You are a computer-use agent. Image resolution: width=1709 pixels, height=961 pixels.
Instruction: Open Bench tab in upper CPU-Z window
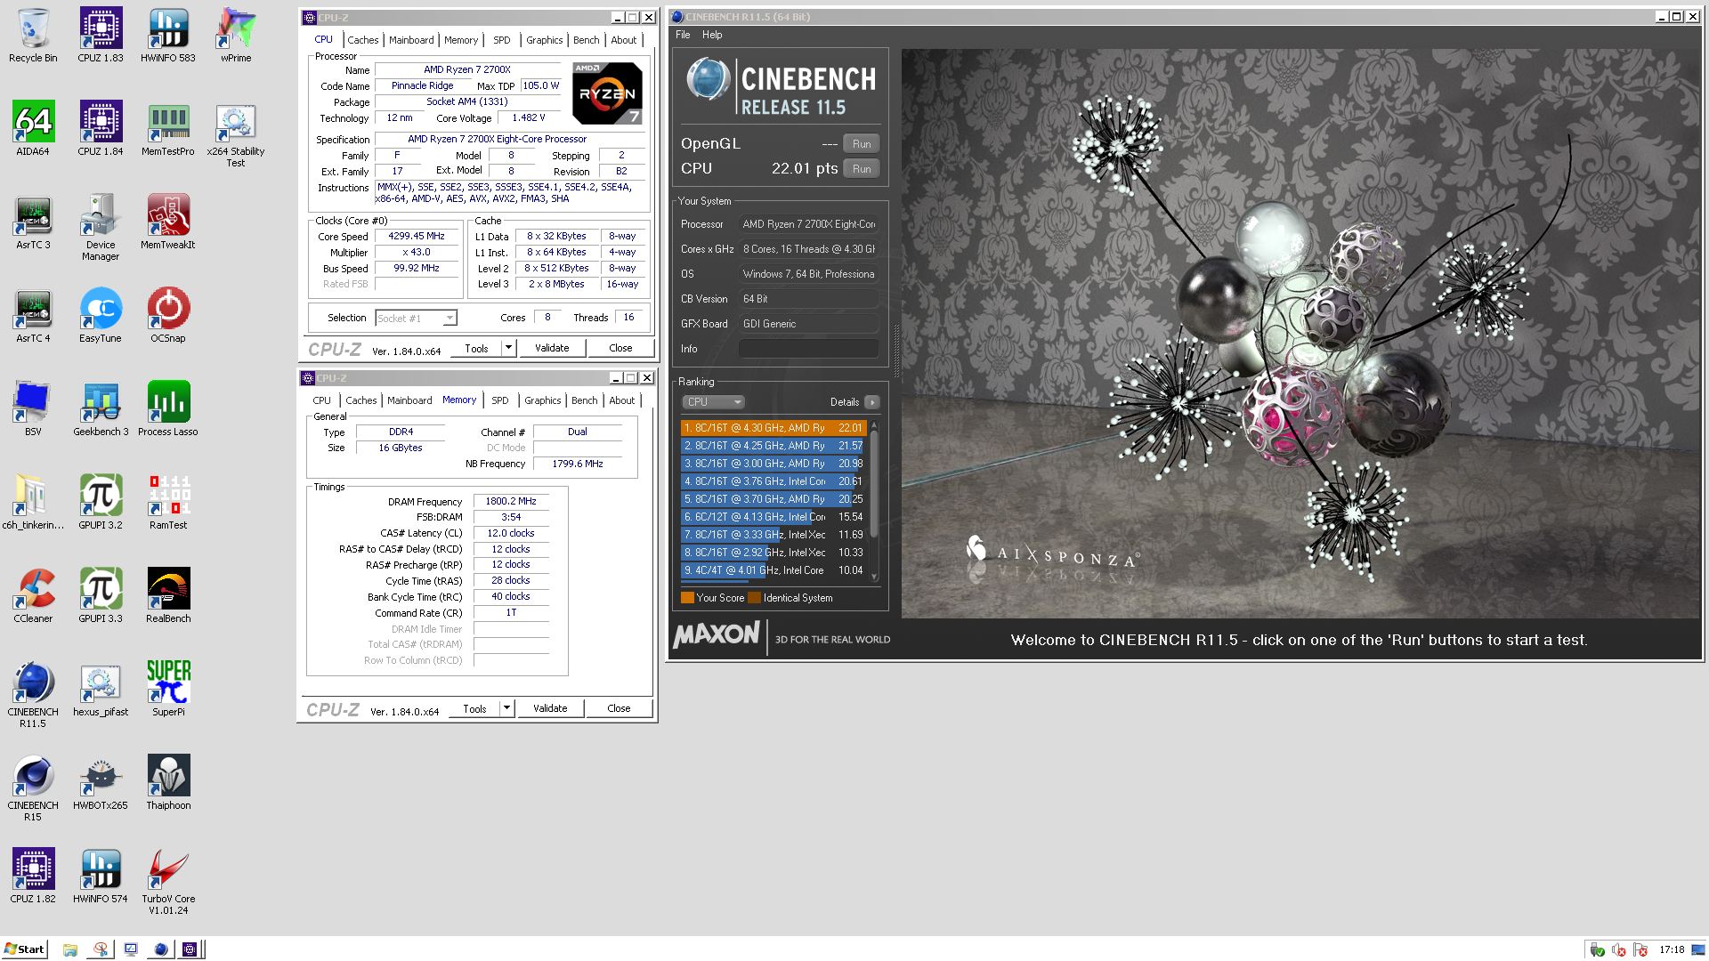tap(586, 40)
